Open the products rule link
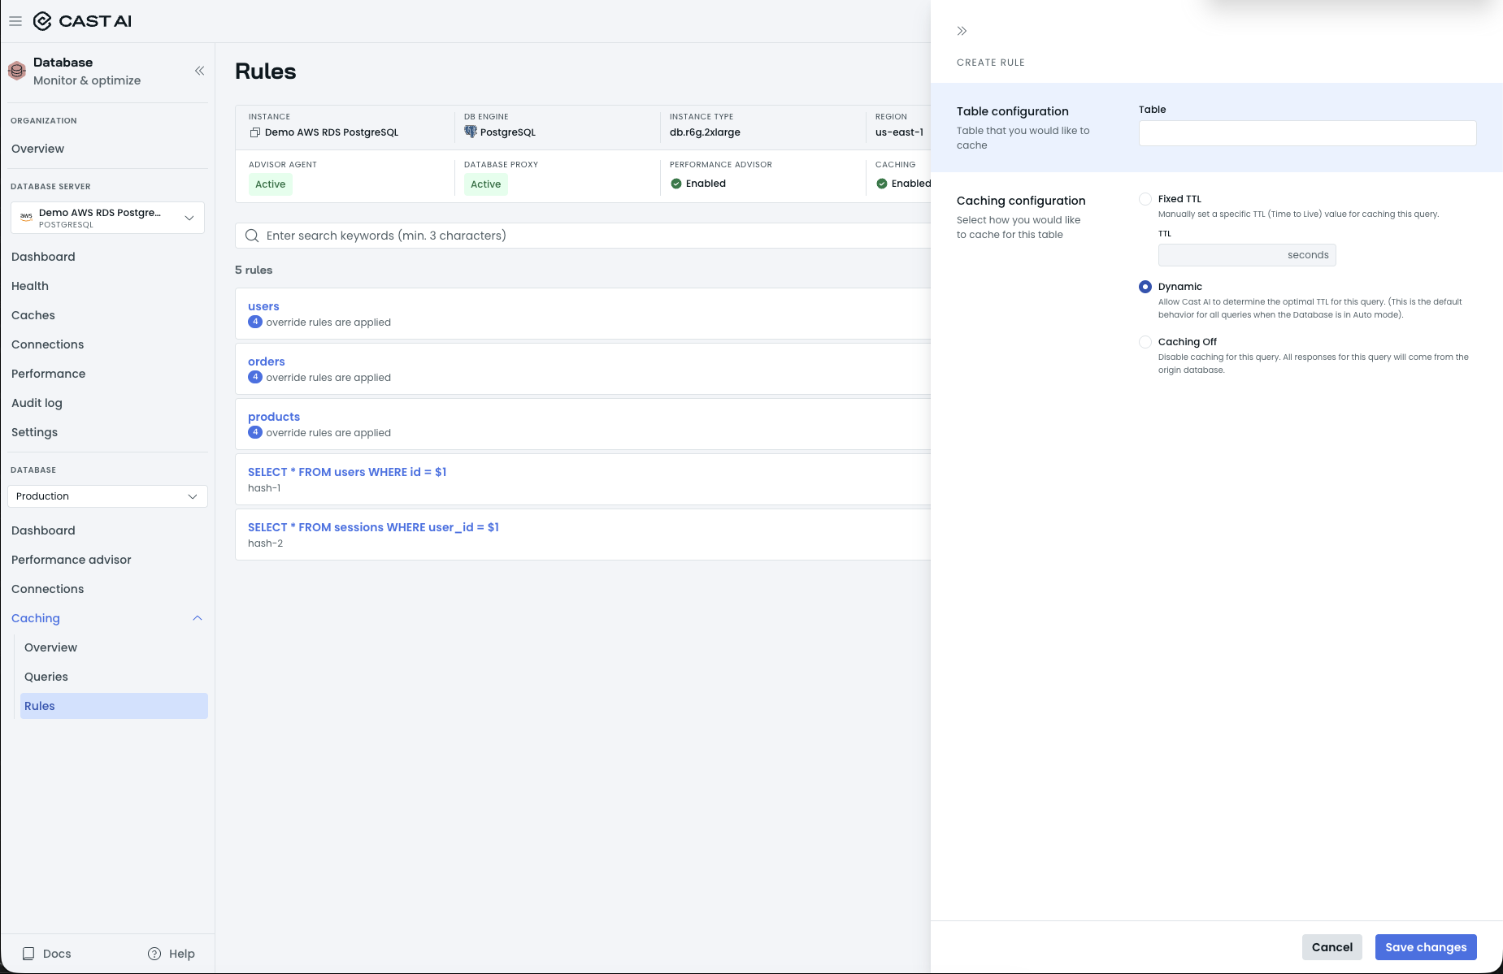 [274, 417]
